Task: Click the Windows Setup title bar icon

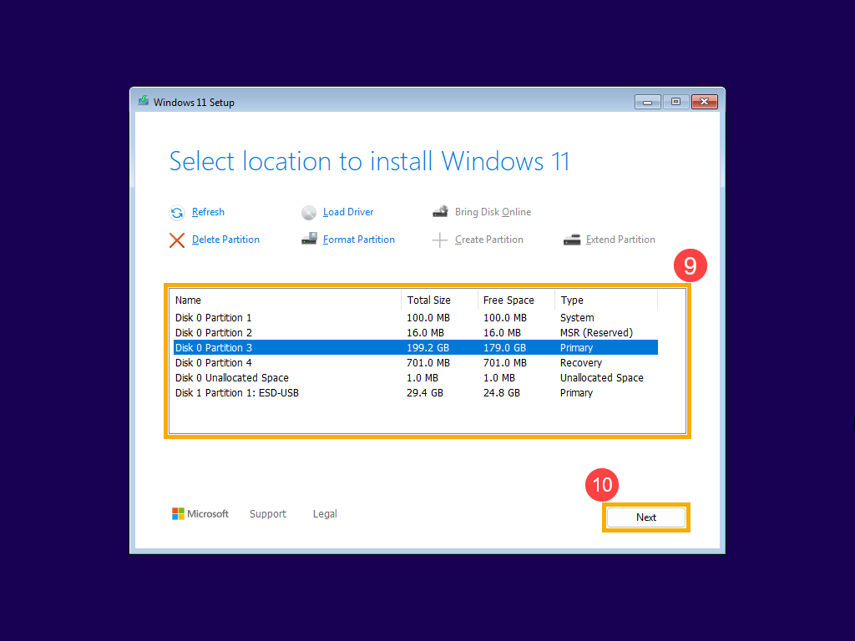Action: (x=144, y=101)
